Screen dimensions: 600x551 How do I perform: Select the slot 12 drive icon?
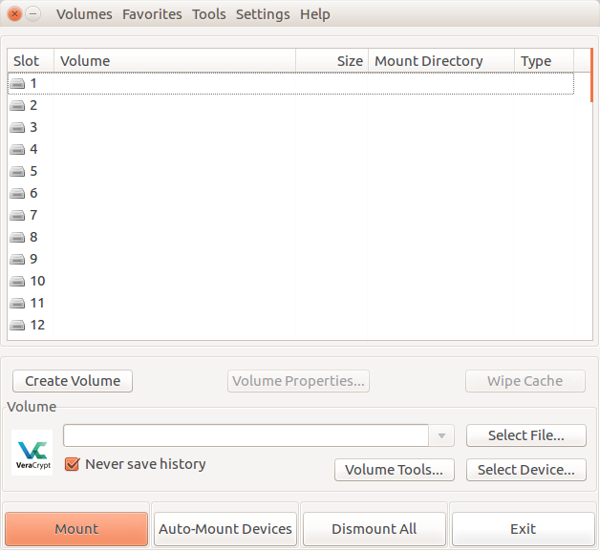point(18,326)
